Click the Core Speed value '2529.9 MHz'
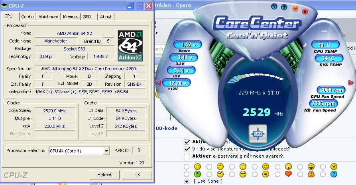Viewport: 356px width, 185px height. tap(55, 111)
